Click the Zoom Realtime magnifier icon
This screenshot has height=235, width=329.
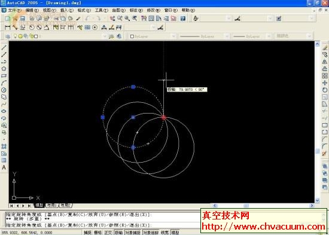tap(120, 19)
